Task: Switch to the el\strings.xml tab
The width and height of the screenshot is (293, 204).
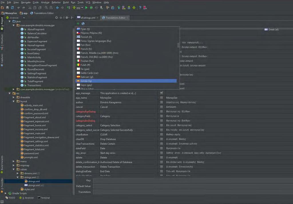Action: click(x=88, y=18)
